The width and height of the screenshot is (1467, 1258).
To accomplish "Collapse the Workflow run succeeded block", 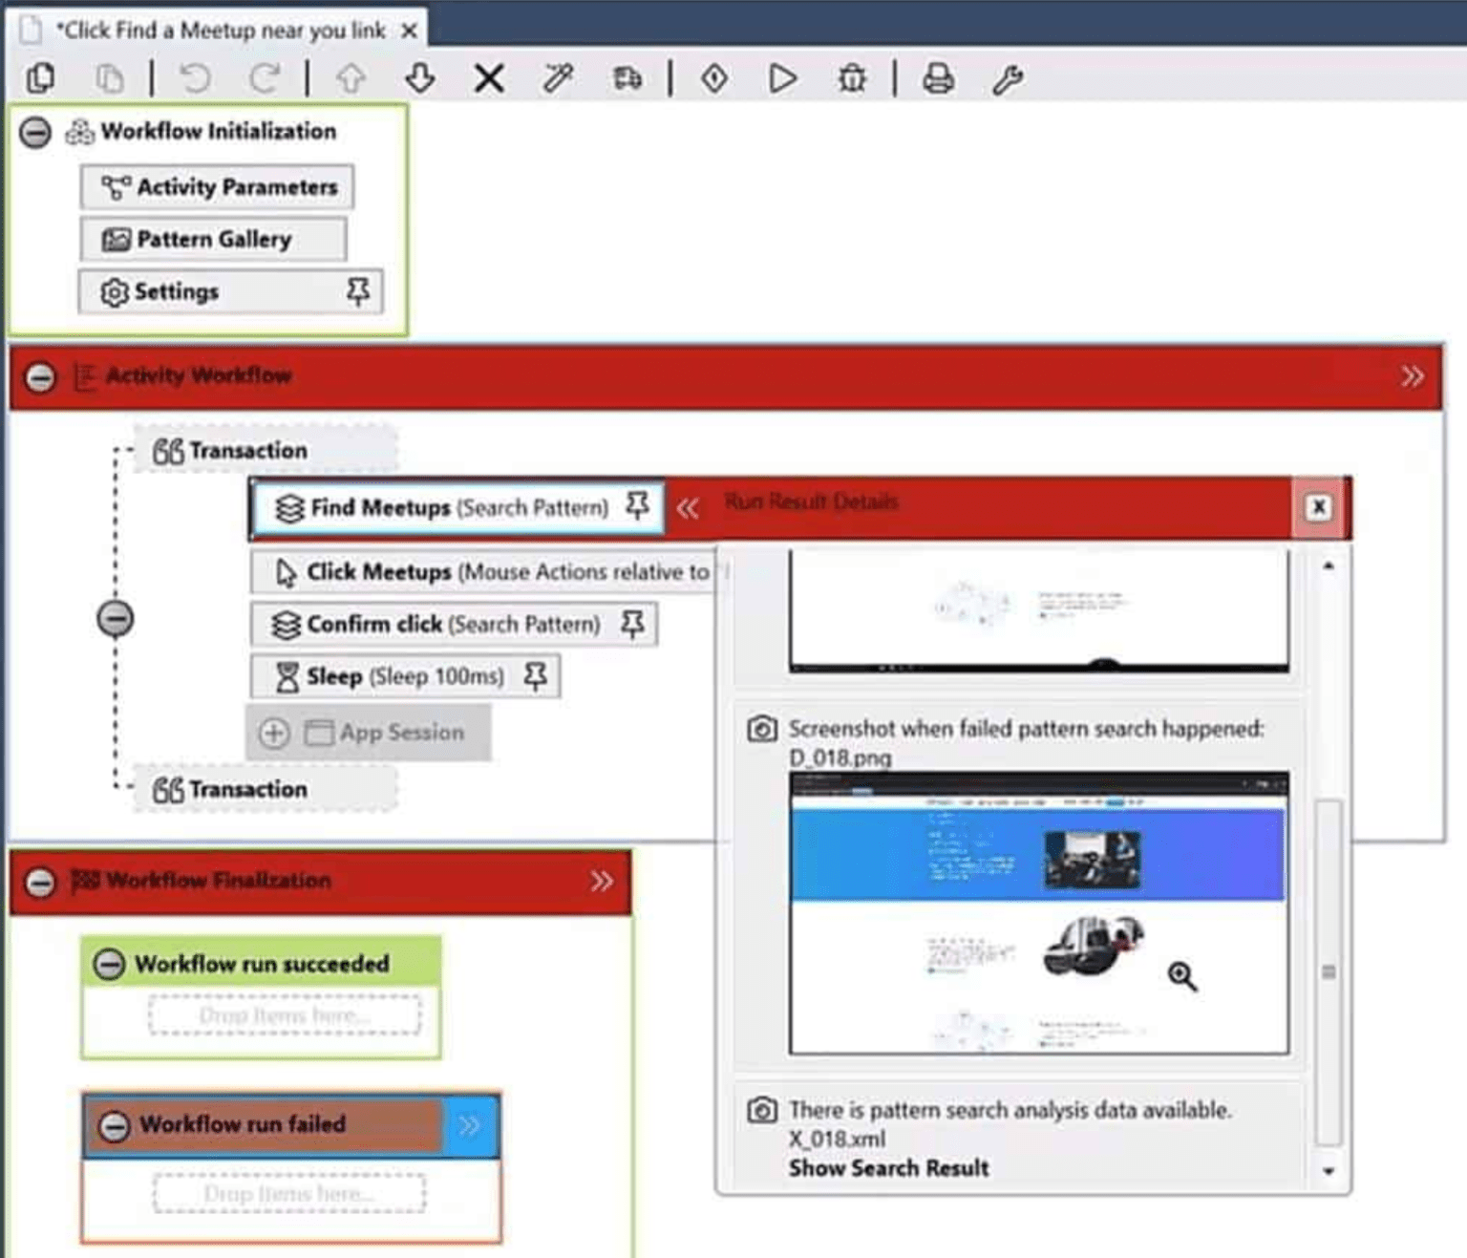I will pos(111,964).
